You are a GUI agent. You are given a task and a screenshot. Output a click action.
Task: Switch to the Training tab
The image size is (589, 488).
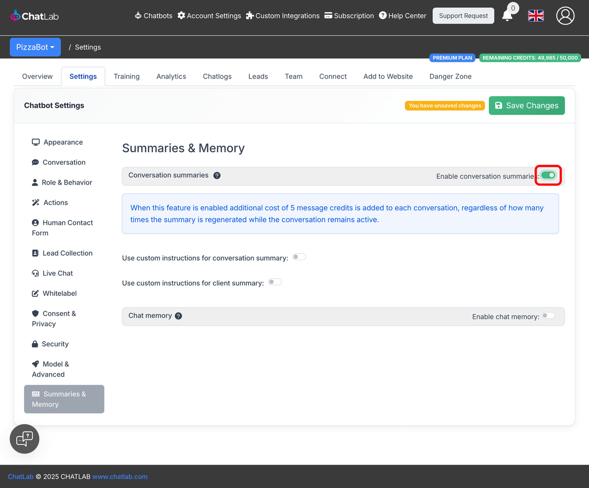coord(126,76)
